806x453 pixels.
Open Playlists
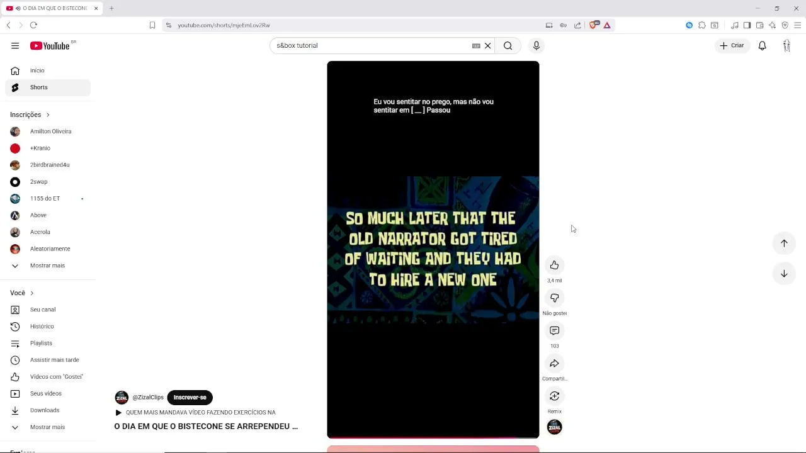point(48,343)
